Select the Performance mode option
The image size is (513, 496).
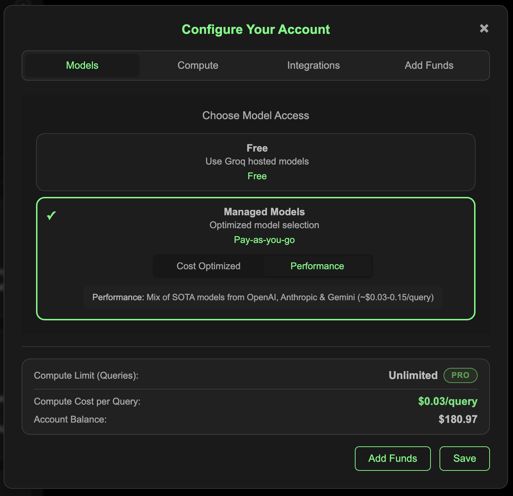tap(317, 266)
